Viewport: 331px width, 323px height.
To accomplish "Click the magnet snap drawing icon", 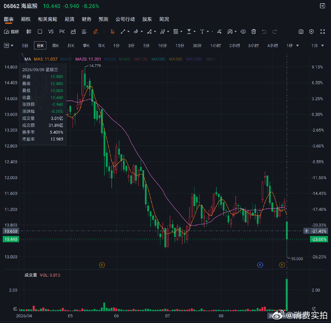I will tap(230, 32).
